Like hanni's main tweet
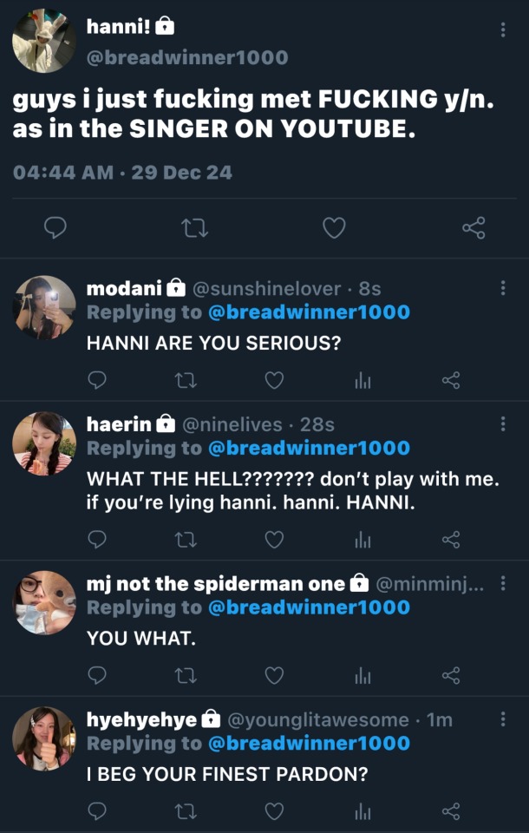This screenshot has height=833, width=529. (334, 228)
